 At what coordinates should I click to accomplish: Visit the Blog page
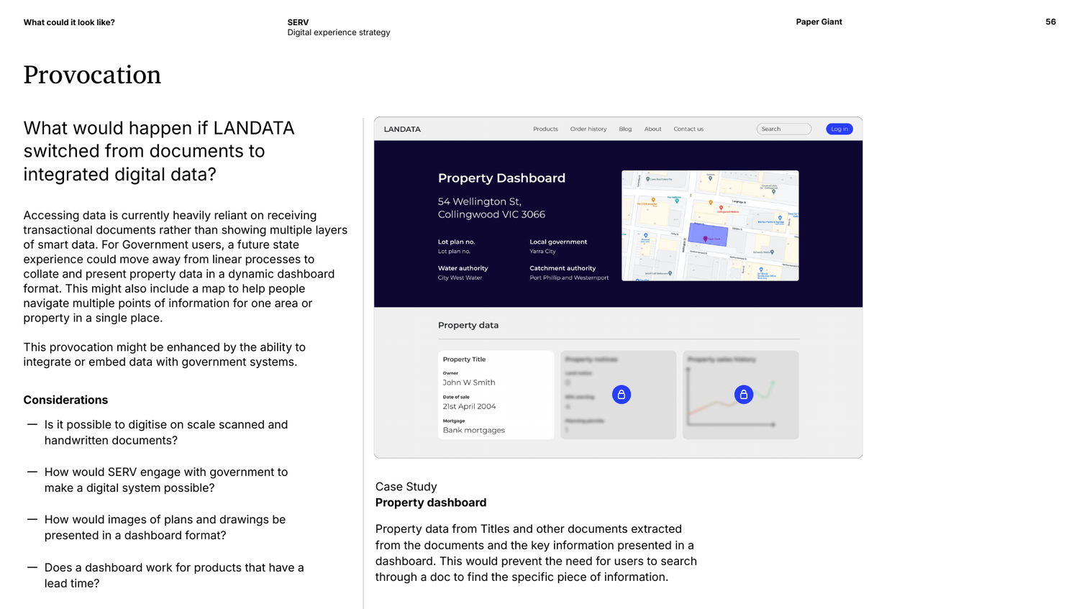(625, 129)
